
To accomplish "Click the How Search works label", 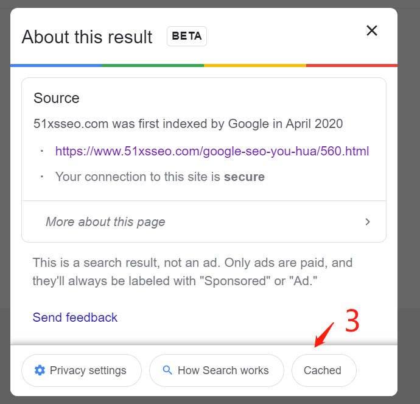I will 223,370.
